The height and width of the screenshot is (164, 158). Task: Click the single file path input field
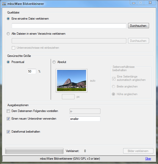pos(69,26)
